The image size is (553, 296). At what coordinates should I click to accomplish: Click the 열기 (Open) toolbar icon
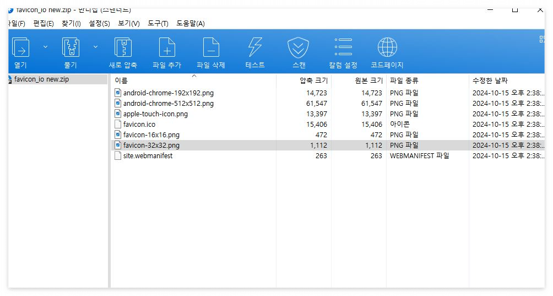20,47
